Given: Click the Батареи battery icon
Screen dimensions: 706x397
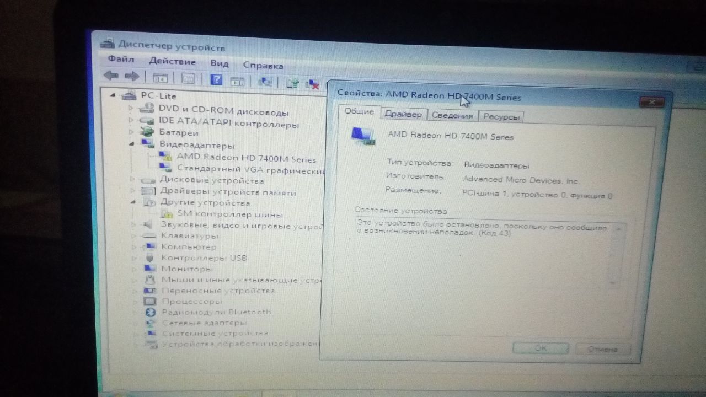Looking at the screenshot, I should (x=147, y=132).
